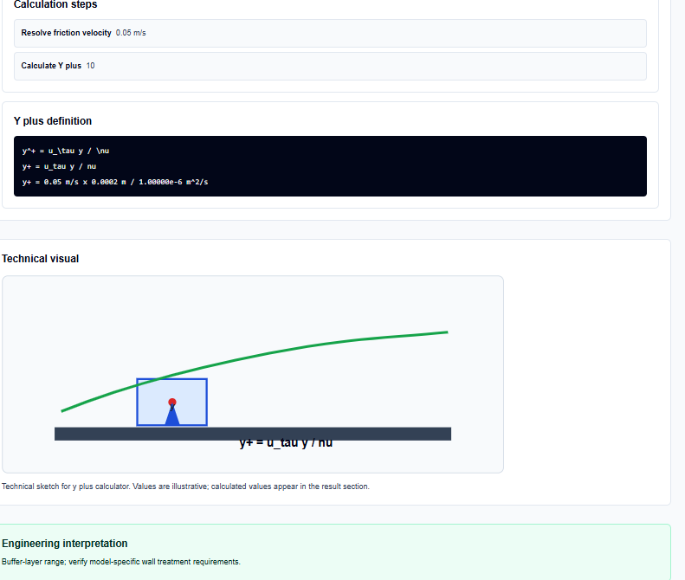Click the Y plus result value 10
The width and height of the screenshot is (685, 580).
90,66
